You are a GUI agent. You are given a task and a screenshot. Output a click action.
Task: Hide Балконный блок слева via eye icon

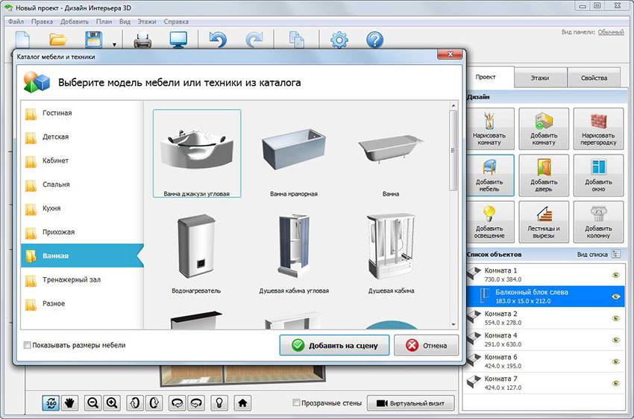point(615,297)
